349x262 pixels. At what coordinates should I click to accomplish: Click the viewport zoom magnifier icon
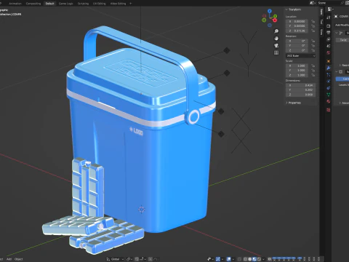pyautogui.click(x=276, y=31)
